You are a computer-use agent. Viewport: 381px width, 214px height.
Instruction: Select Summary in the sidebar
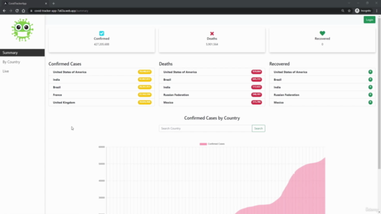tap(23, 53)
